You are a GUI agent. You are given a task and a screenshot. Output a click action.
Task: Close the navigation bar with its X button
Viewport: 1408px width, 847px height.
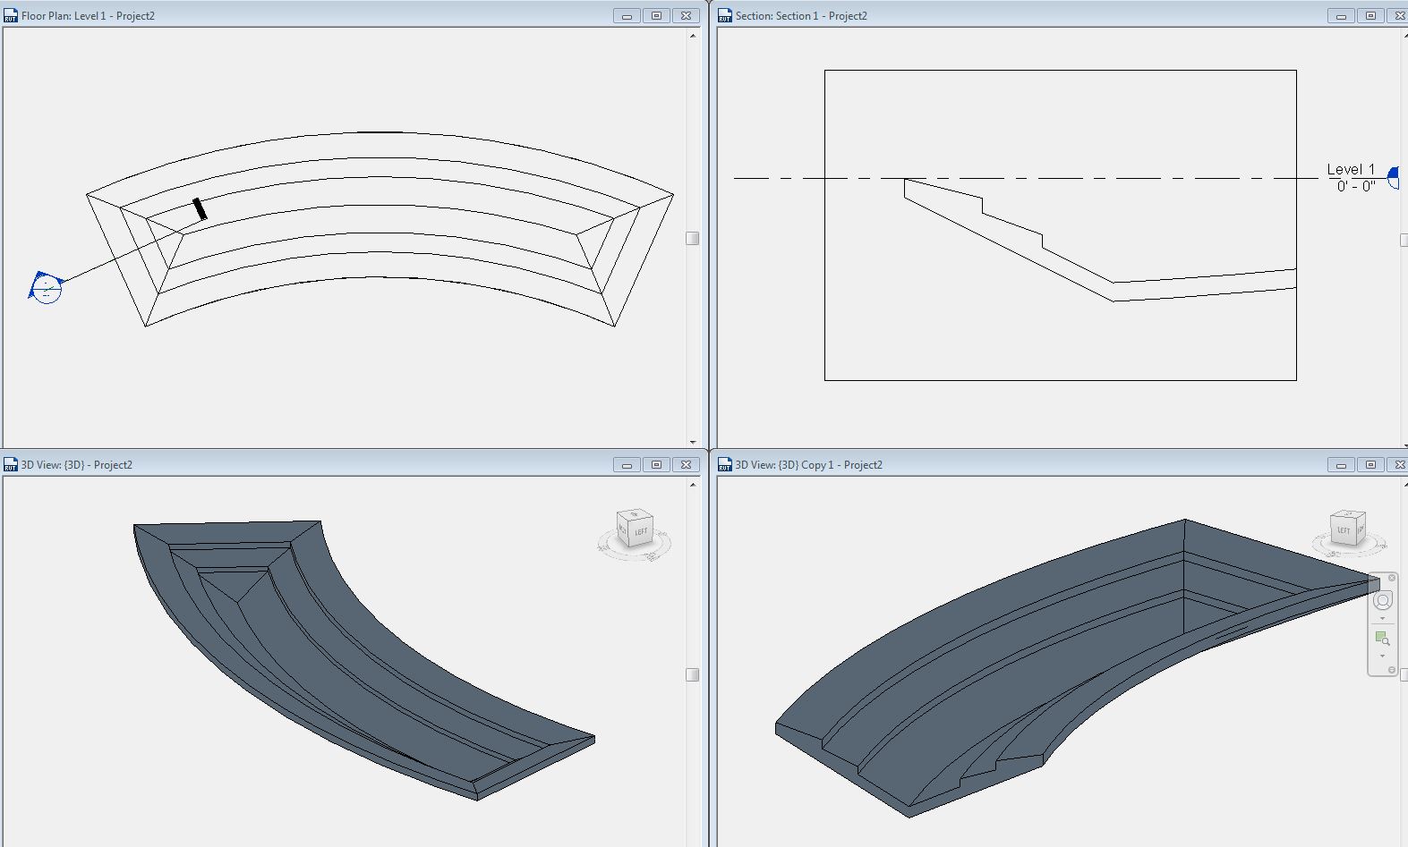pyautogui.click(x=1392, y=578)
